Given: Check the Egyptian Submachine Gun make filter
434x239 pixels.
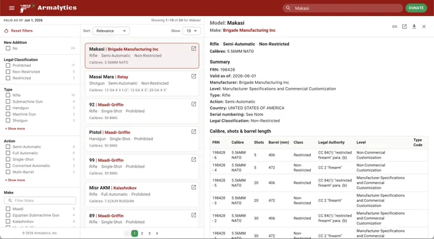Looking at the screenshot, I should click(8, 215).
